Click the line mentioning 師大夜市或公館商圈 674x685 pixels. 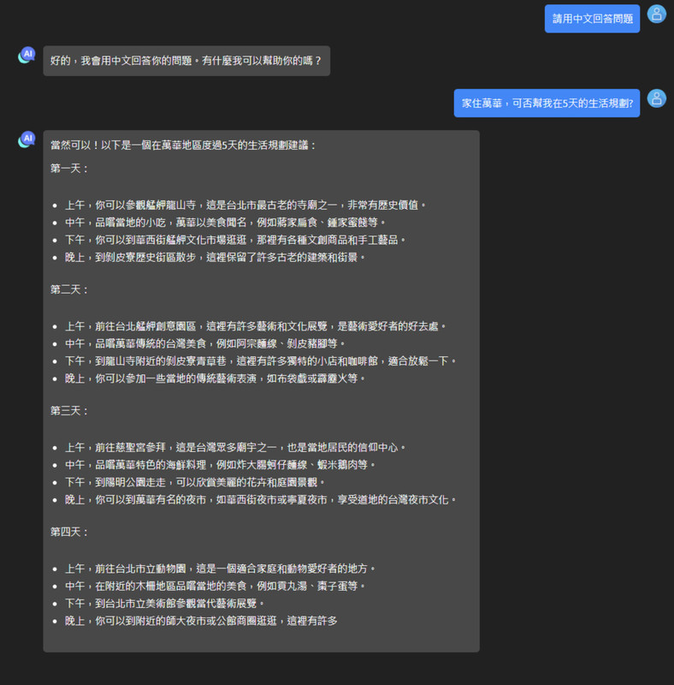(201, 622)
